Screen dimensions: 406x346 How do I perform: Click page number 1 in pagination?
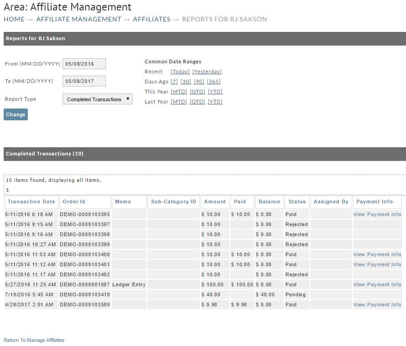[x=7, y=190]
